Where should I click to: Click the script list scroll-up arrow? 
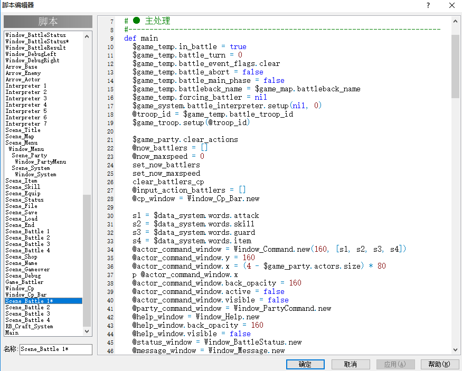click(87, 36)
